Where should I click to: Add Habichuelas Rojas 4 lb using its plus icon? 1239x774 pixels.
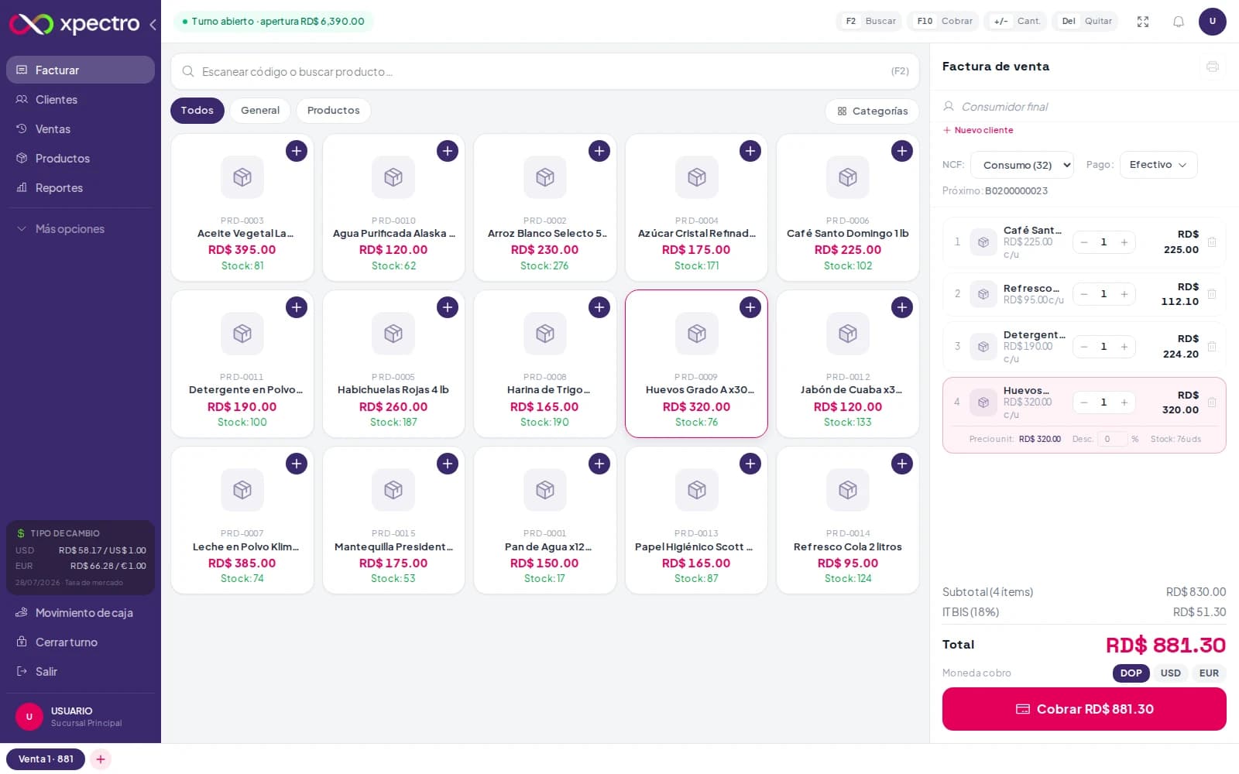448,307
